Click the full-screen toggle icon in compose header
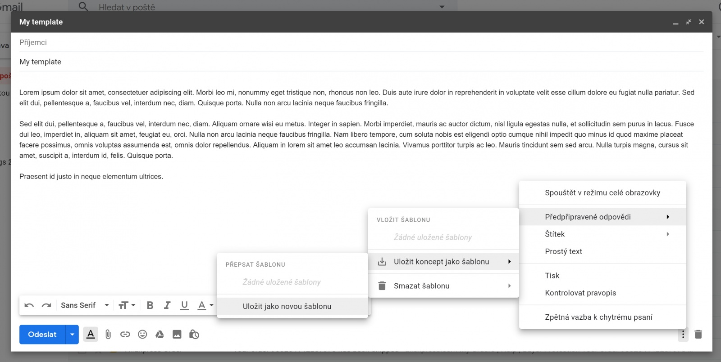721x362 pixels. 689,22
